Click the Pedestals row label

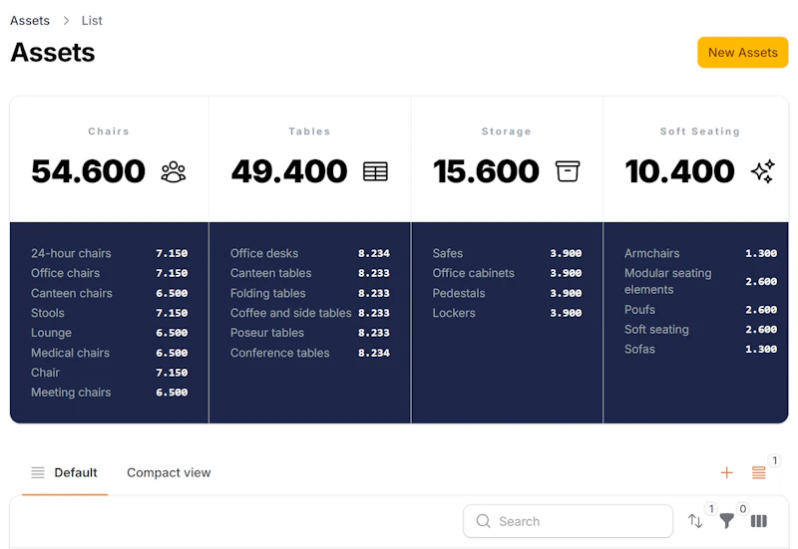[x=459, y=293]
